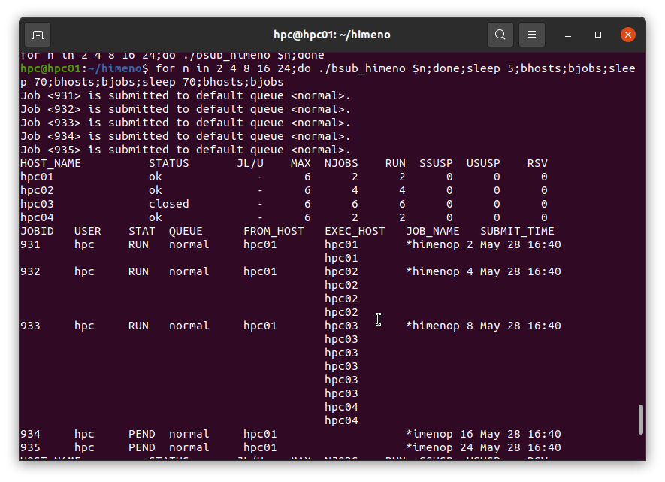This screenshot has width=665, height=482.
Task: Click the RSV column header
Action: tap(537, 163)
